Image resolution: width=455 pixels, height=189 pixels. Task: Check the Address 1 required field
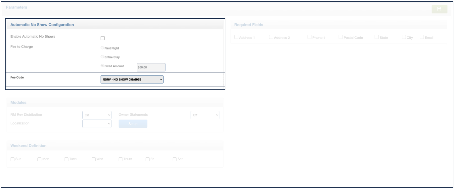click(x=236, y=37)
